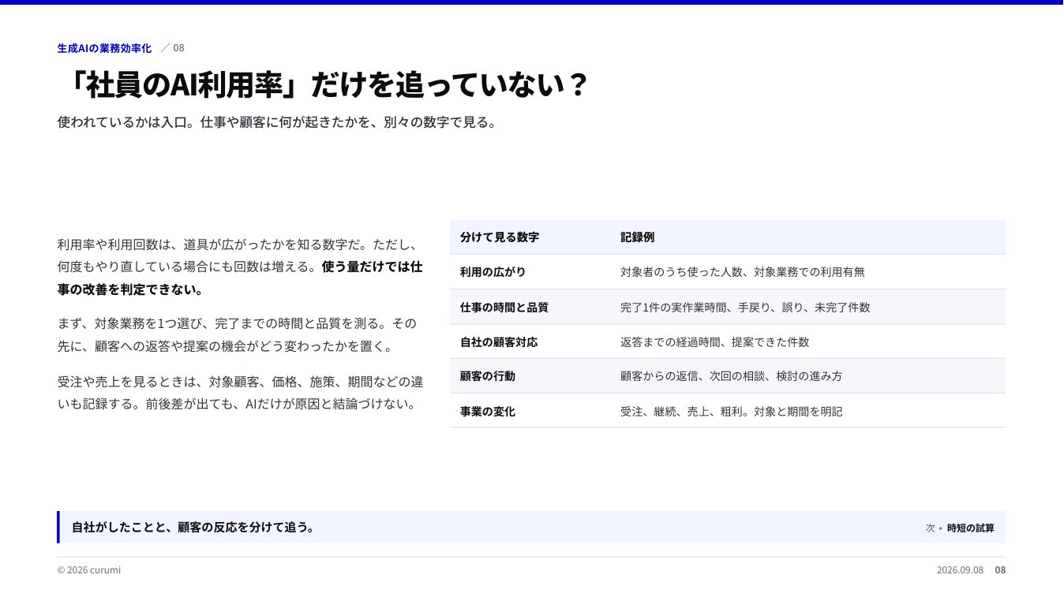Click the 生成AIの業務効率化 breadcrumb label
This screenshot has width=1064, height=597.
104,48
